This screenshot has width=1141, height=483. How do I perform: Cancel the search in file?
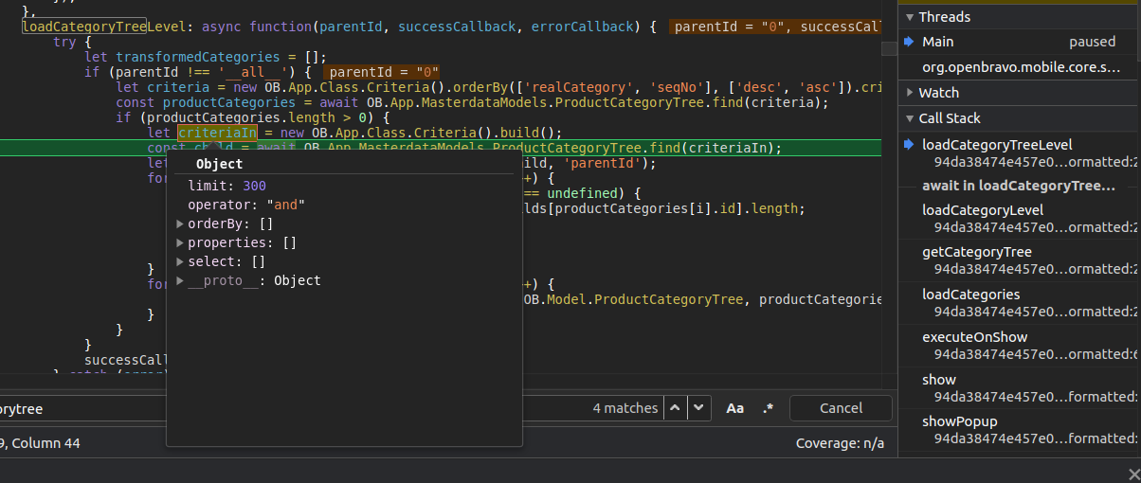tap(841, 408)
